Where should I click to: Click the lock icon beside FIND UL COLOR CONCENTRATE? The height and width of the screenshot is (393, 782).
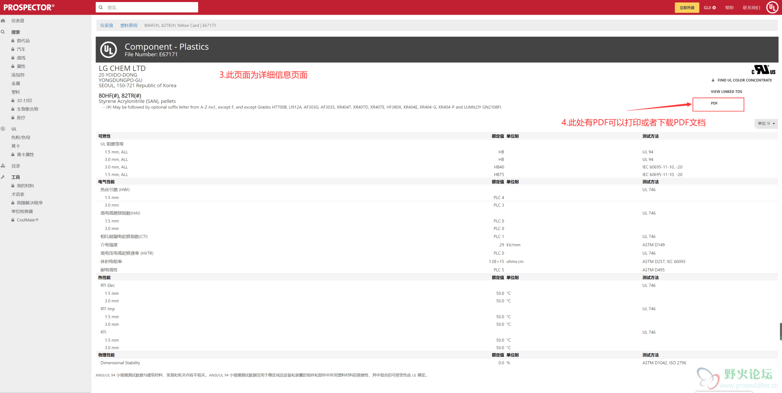(713, 80)
